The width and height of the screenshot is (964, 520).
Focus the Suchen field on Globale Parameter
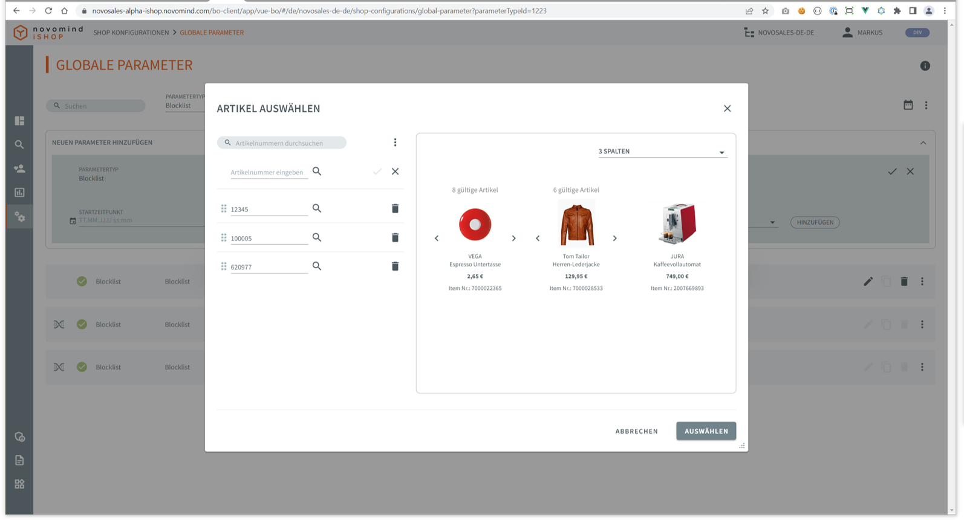[96, 106]
